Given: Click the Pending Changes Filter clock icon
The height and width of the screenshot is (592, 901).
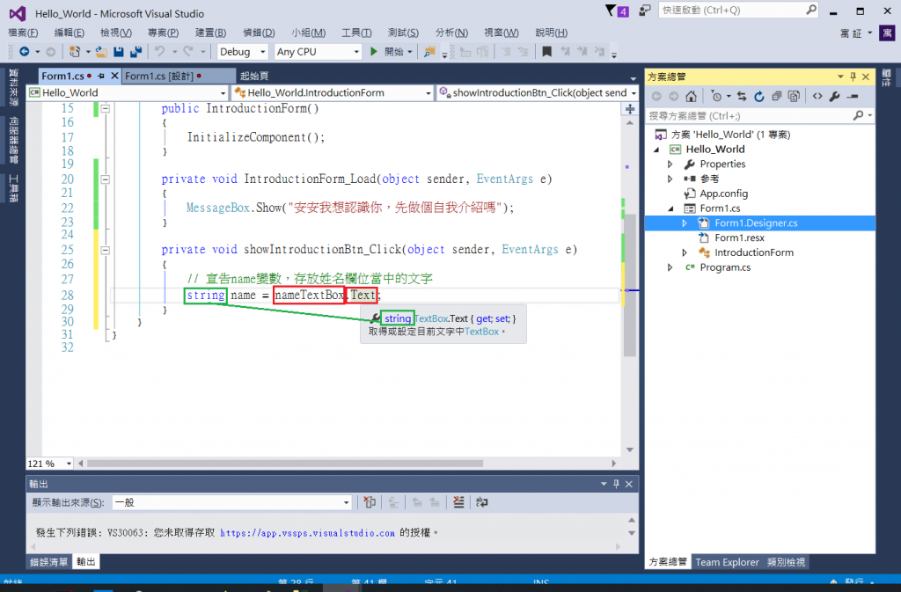Looking at the screenshot, I should [x=716, y=96].
